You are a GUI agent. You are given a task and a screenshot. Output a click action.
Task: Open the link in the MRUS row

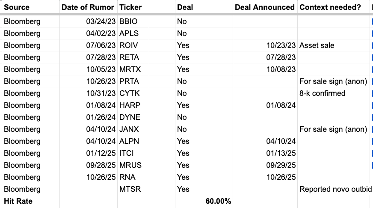click(x=372, y=165)
